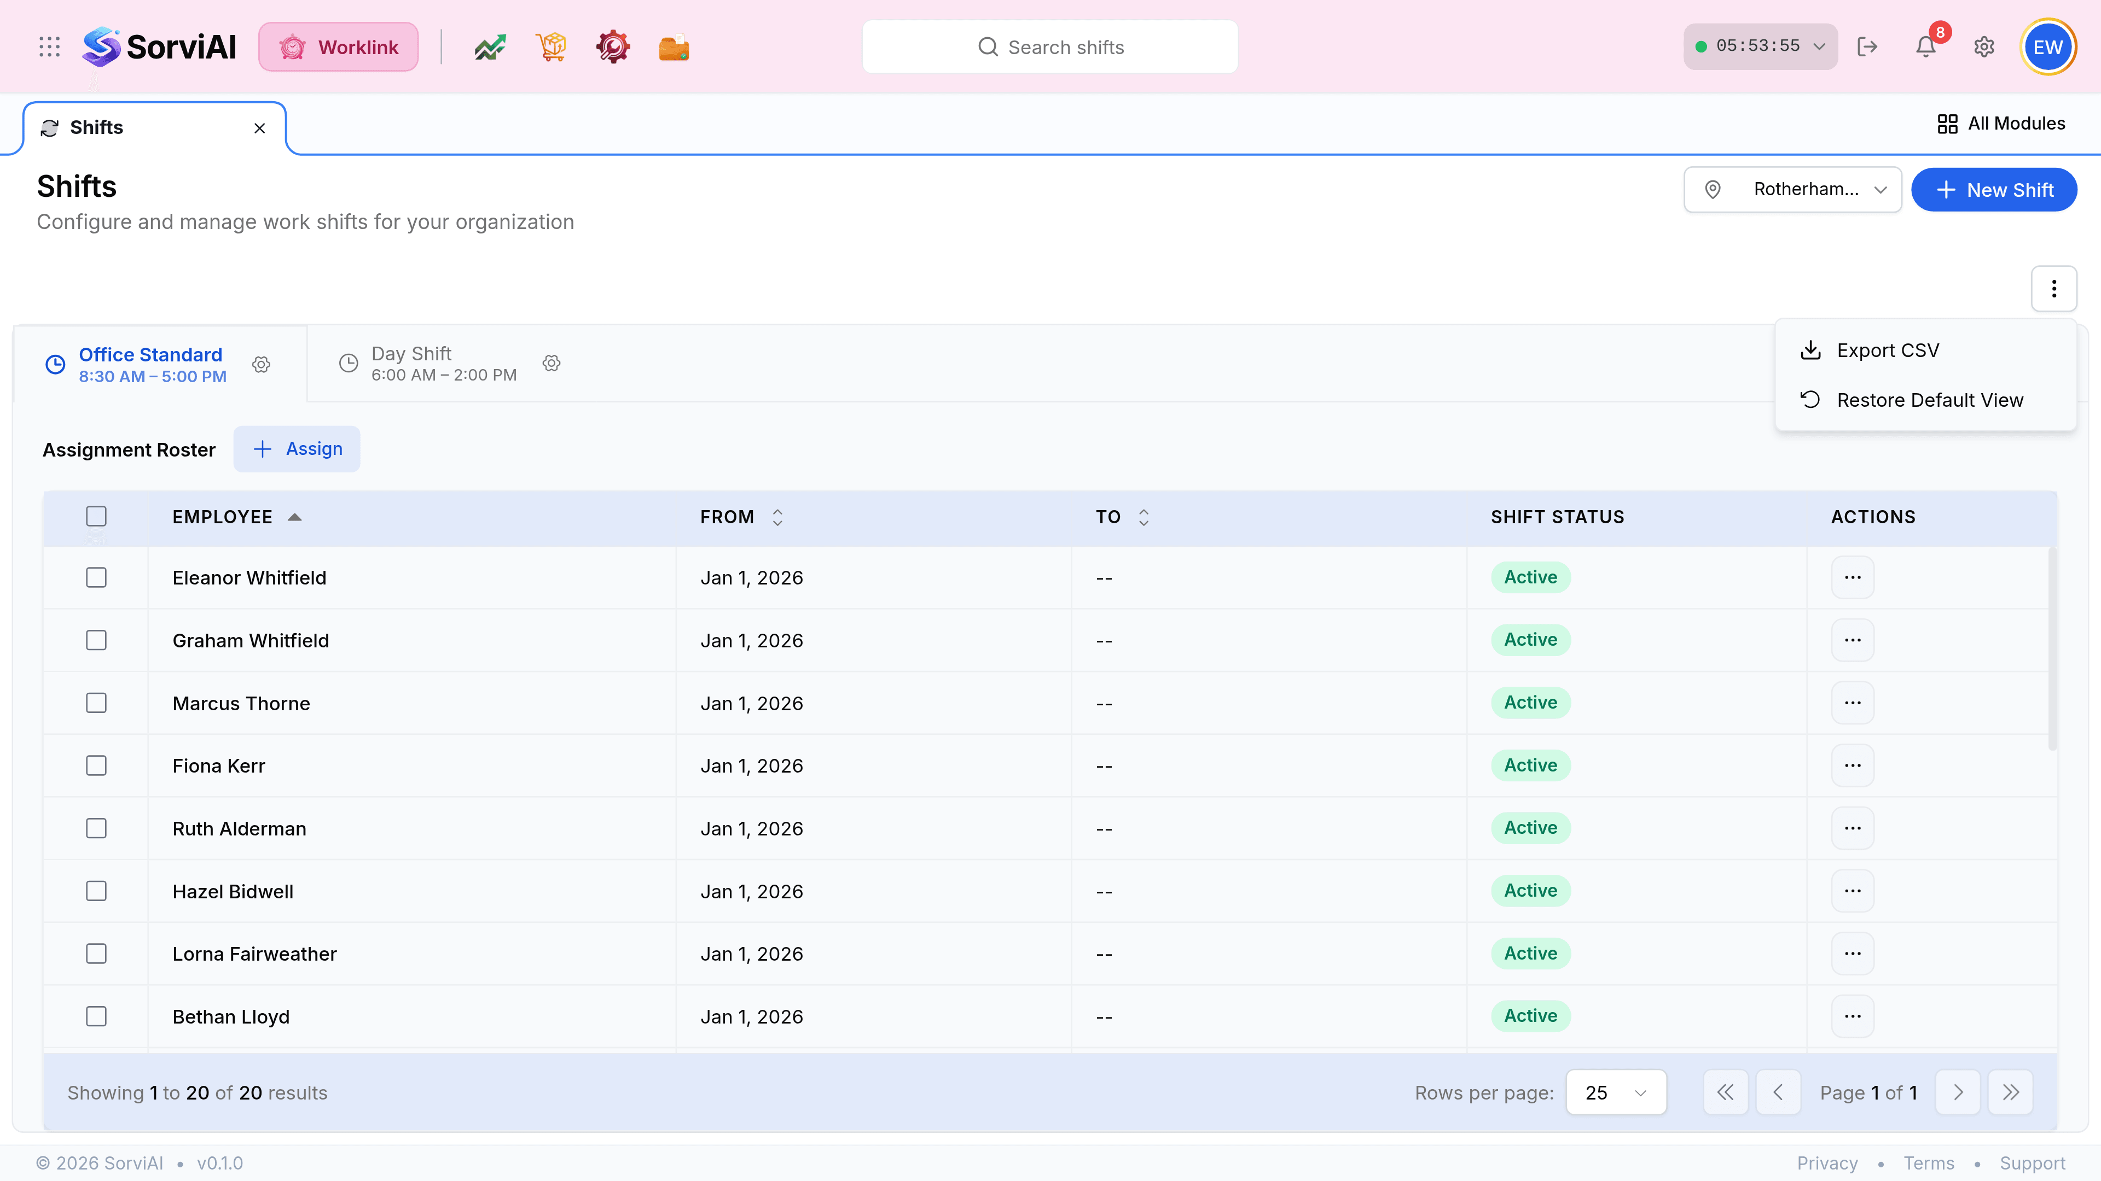Click the Search shifts input field
Image resolution: width=2101 pixels, height=1181 pixels.
(1050, 47)
